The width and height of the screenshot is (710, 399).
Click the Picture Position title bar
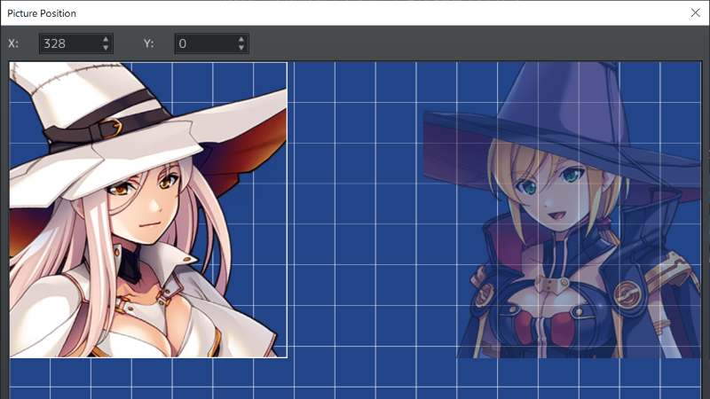click(355, 13)
